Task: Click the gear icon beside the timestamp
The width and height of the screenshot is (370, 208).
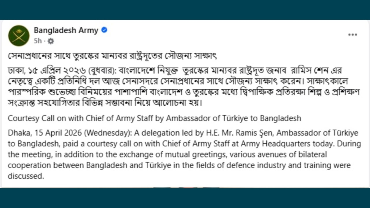Action: [x=51, y=41]
